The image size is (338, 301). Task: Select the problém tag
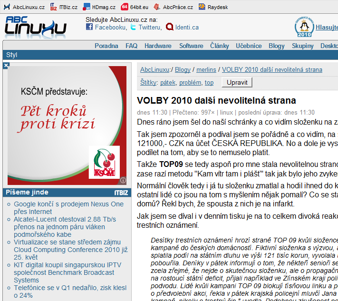point(190,82)
